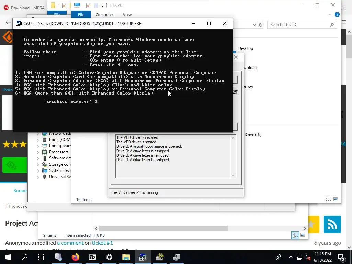Close the VFD control panel dialog
Image resolution: width=352 pixels, height=264 pixels.
[x=236, y=57]
